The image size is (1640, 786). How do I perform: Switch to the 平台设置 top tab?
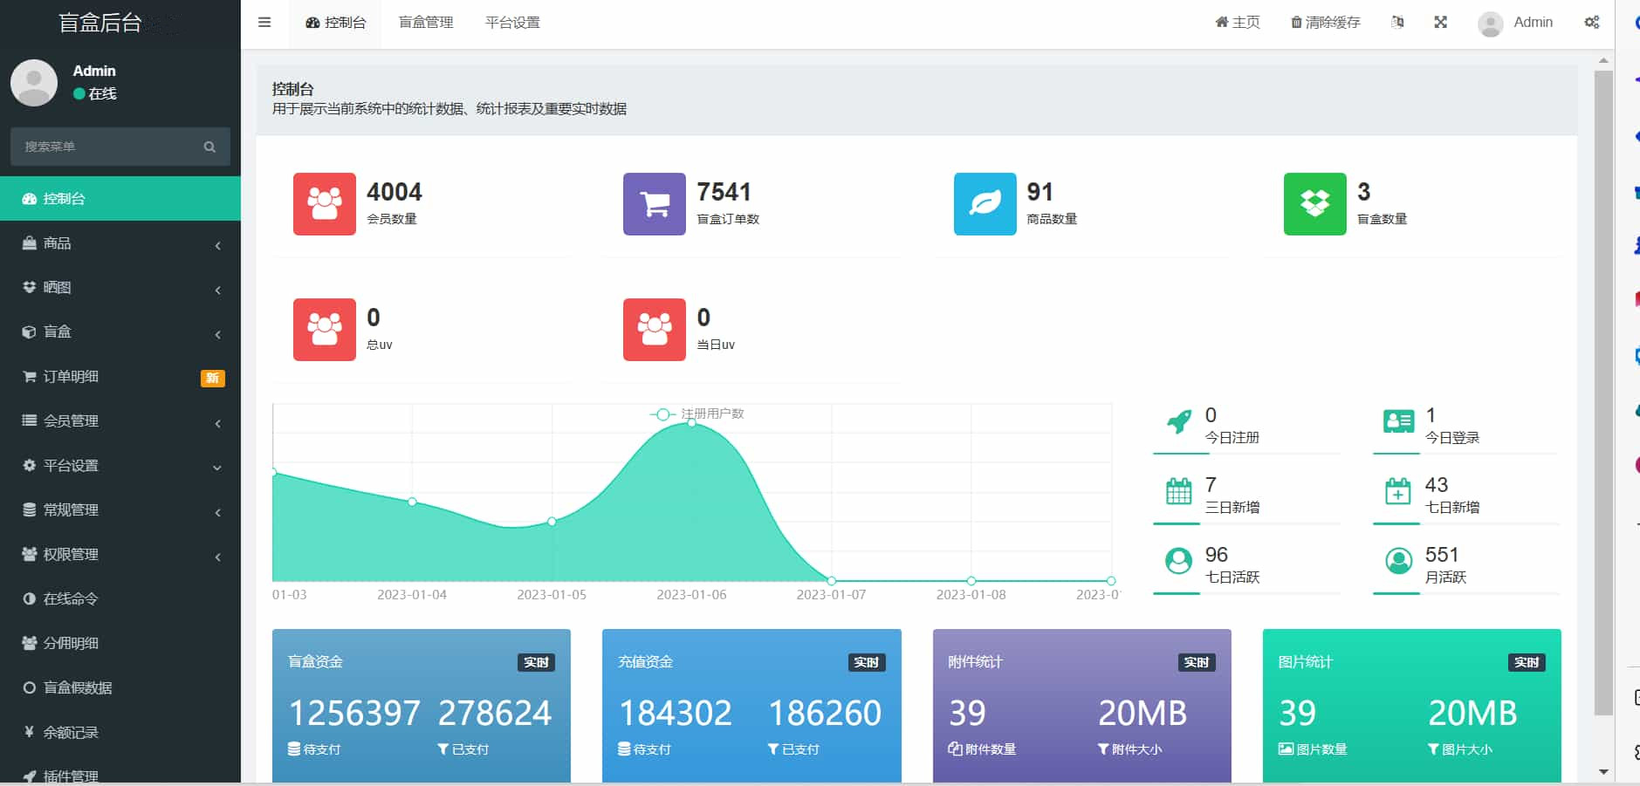coord(512,23)
